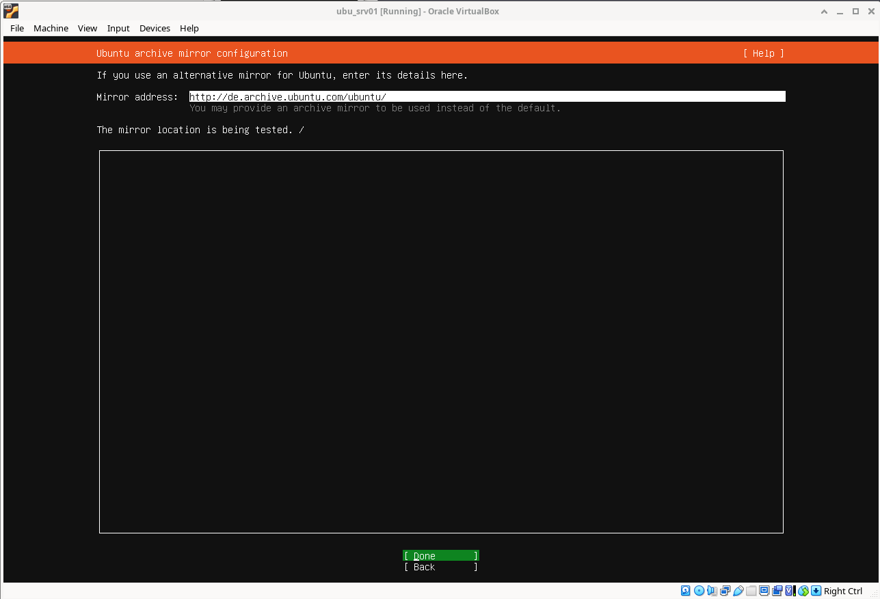Click the audio status icon

tap(712, 591)
